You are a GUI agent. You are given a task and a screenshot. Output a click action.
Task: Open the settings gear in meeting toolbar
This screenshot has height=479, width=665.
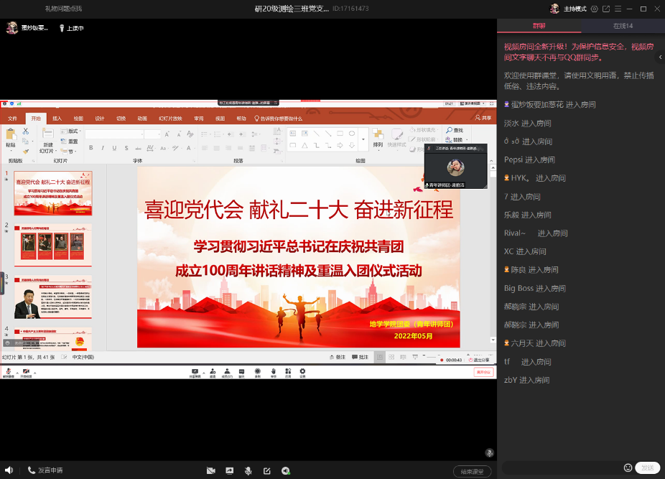302,372
